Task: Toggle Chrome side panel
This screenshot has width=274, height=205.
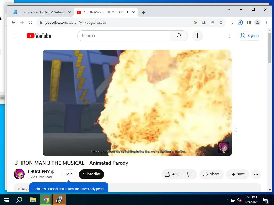Action: [x=249, y=22]
